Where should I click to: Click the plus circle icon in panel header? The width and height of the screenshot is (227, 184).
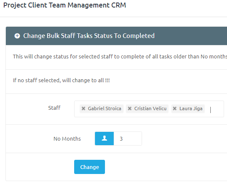coord(17,36)
